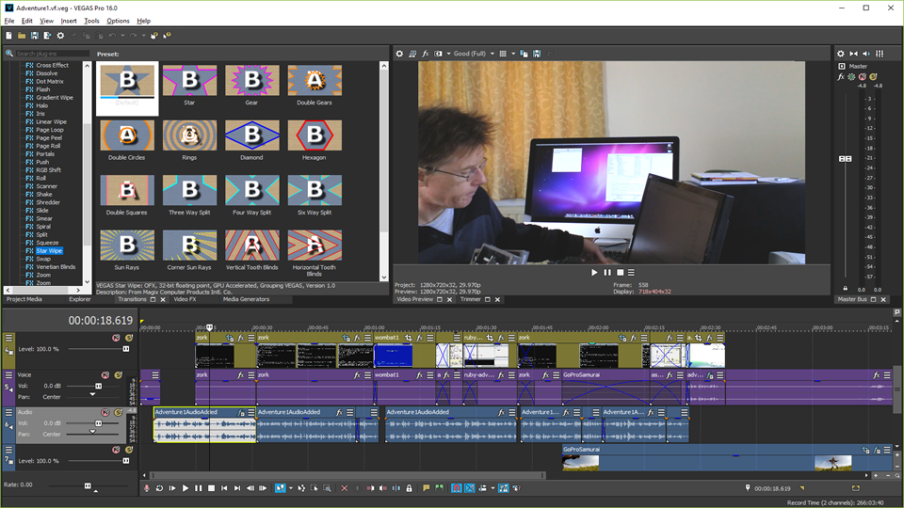Open project properties with the gear icon

click(x=60, y=36)
